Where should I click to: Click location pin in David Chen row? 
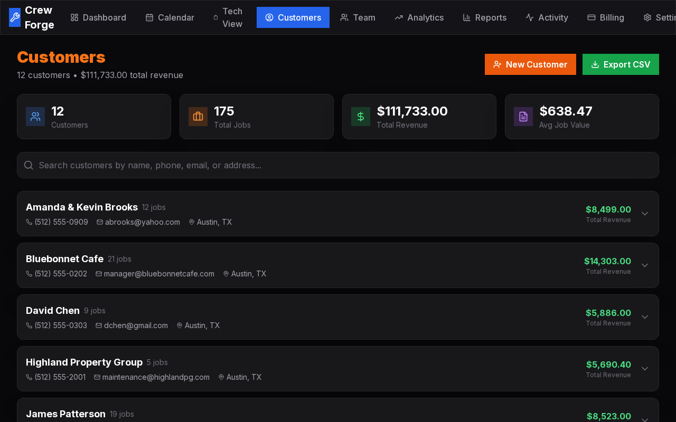pos(180,325)
